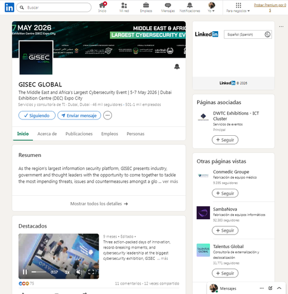
Task: Click Probar Premium link
Action: tap(270, 8)
